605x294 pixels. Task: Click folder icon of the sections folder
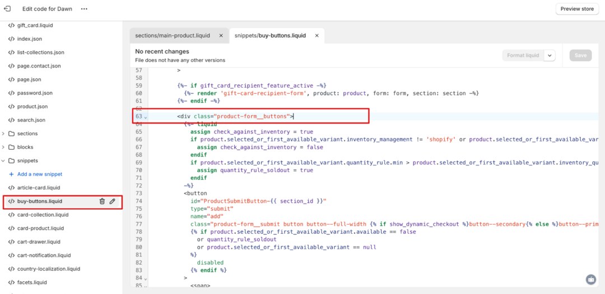[12, 134]
